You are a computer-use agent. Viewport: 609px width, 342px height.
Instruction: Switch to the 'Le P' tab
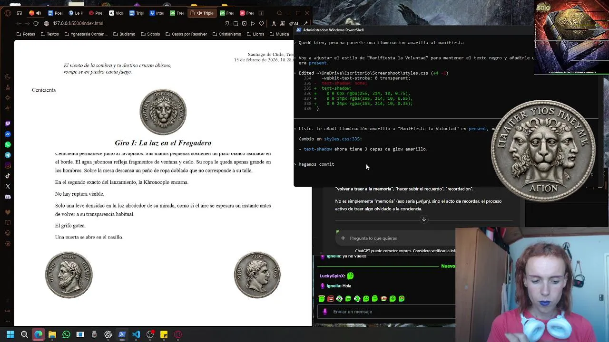tap(76, 13)
